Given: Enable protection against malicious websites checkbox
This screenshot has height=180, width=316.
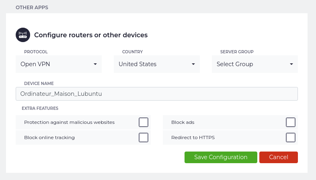Looking at the screenshot, I should [144, 122].
